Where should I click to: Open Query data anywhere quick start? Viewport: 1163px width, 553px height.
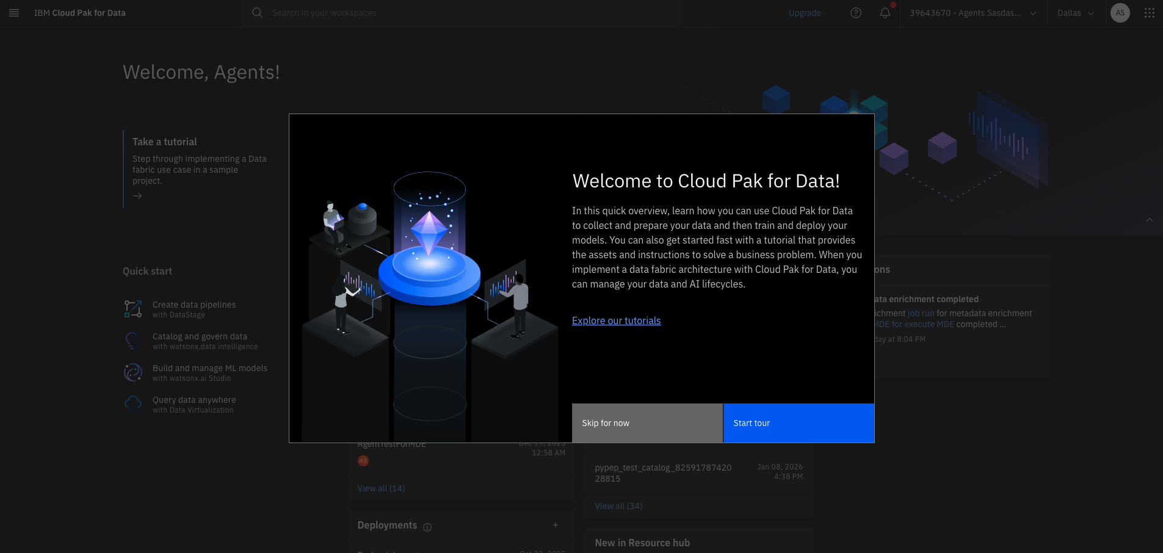point(194,404)
